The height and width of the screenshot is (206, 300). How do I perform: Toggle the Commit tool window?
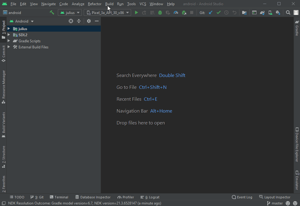pos(3,54)
